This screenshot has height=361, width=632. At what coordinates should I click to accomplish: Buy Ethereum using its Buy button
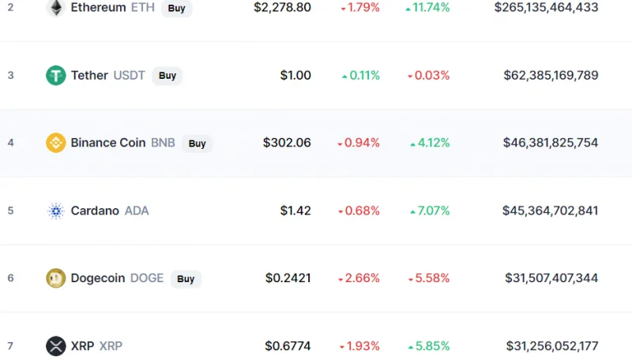[176, 8]
